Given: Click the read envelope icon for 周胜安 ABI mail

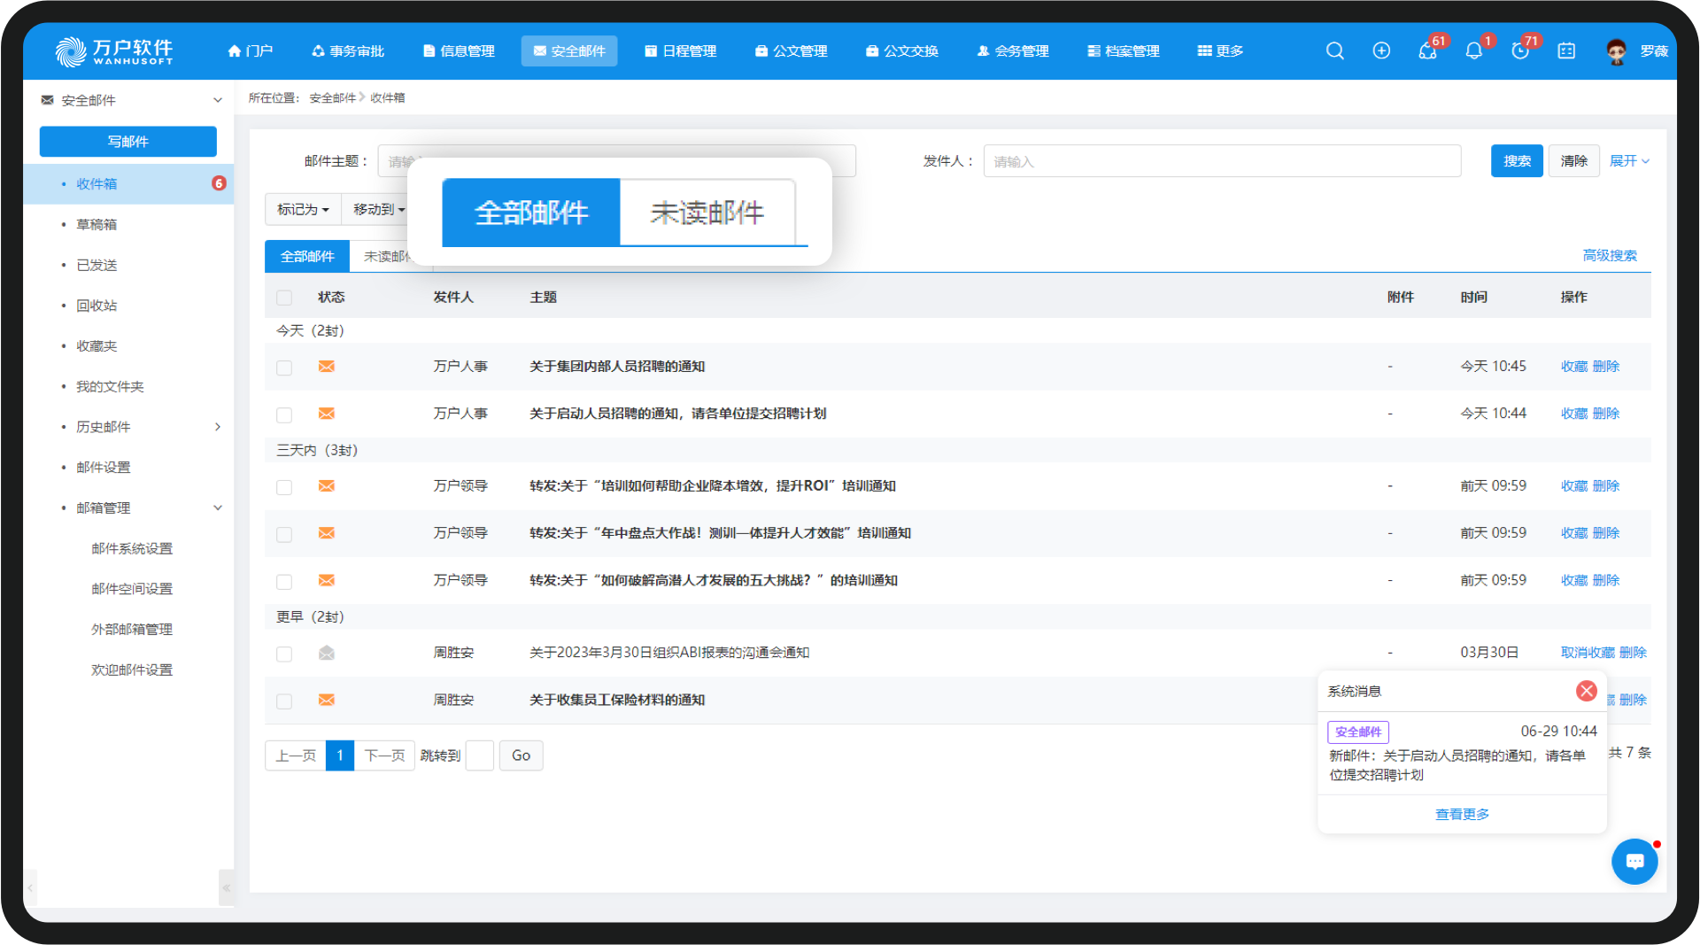Looking at the screenshot, I should click(327, 654).
